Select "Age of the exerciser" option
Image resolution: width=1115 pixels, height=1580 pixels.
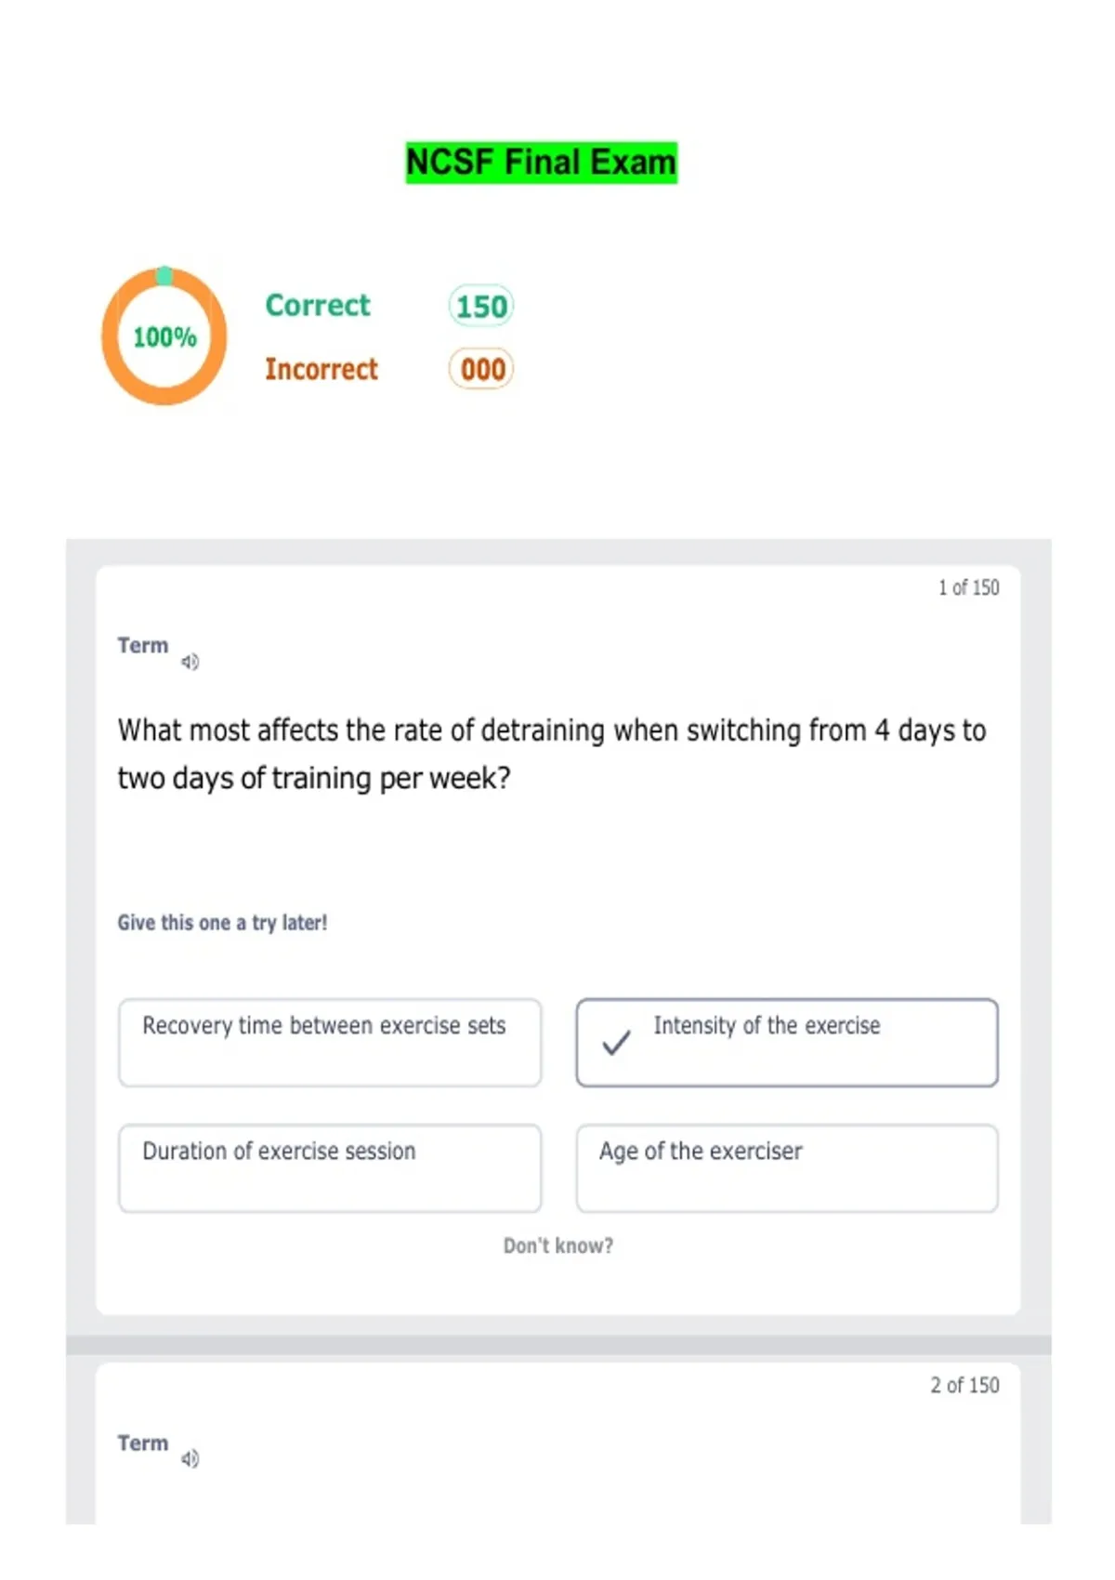click(787, 1167)
